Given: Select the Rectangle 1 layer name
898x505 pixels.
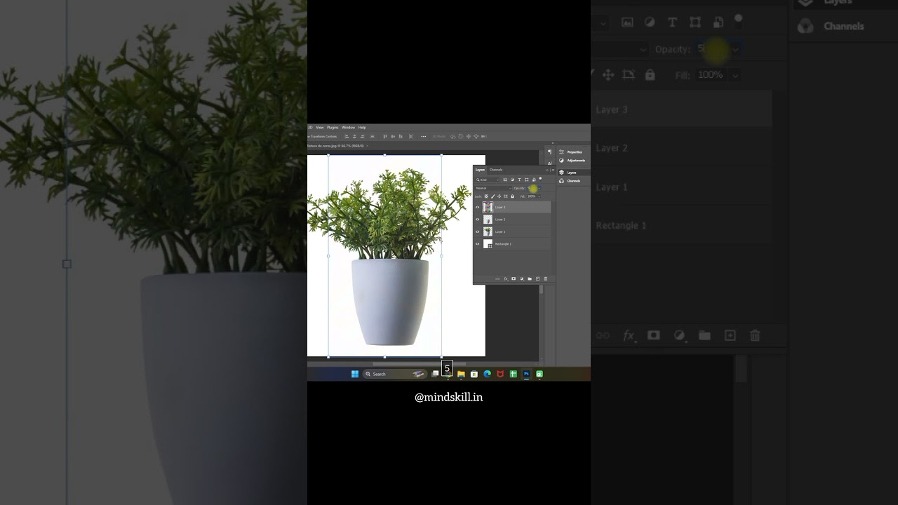Looking at the screenshot, I should tap(503, 244).
